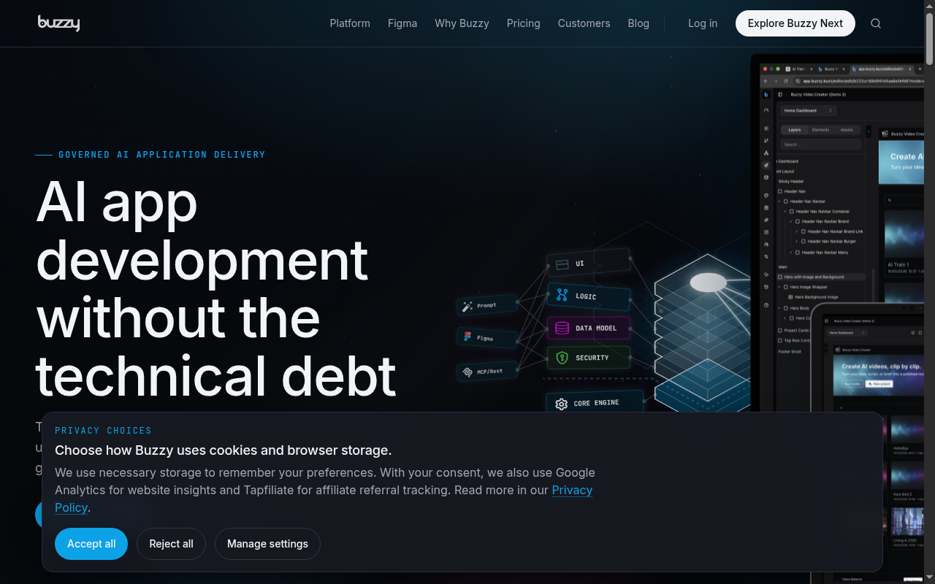Follow the Privacy Policy link
Image resolution: width=935 pixels, height=584 pixels.
[572, 491]
